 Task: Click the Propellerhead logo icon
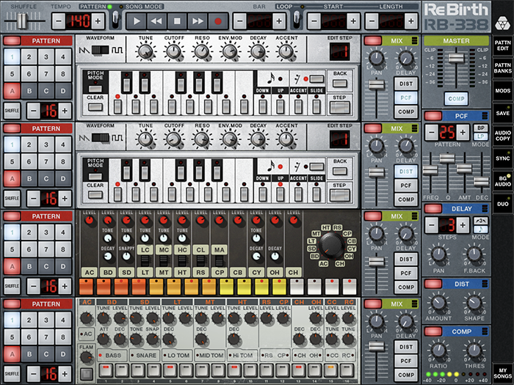point(502,23)
